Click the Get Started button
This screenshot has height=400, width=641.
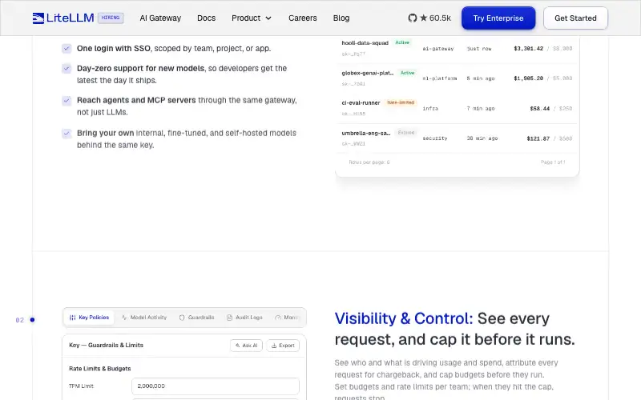point(575,18)
